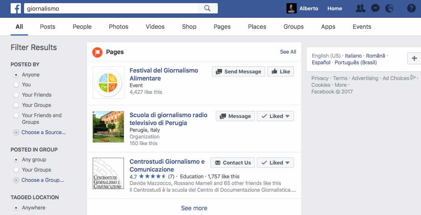This screenshot has width=421, height=215.
Task: Like the Festival del Giornalismo Alimentare page
Action: 281,72
